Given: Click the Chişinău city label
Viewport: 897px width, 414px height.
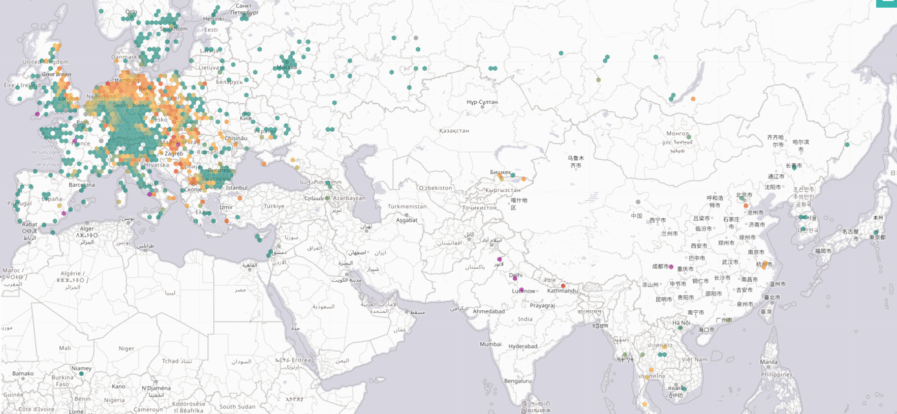Looking at the screenshot, I should [x=236, y=138].
